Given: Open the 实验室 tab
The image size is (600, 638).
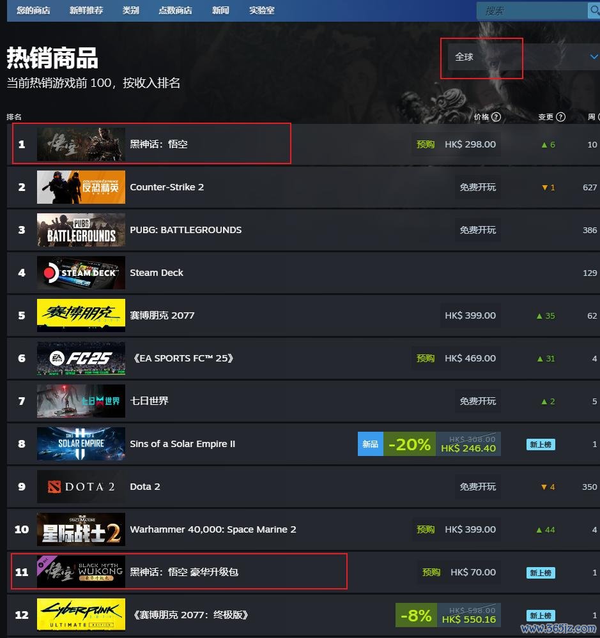Looking at the screenshot, I should click(x=262, y=11).
